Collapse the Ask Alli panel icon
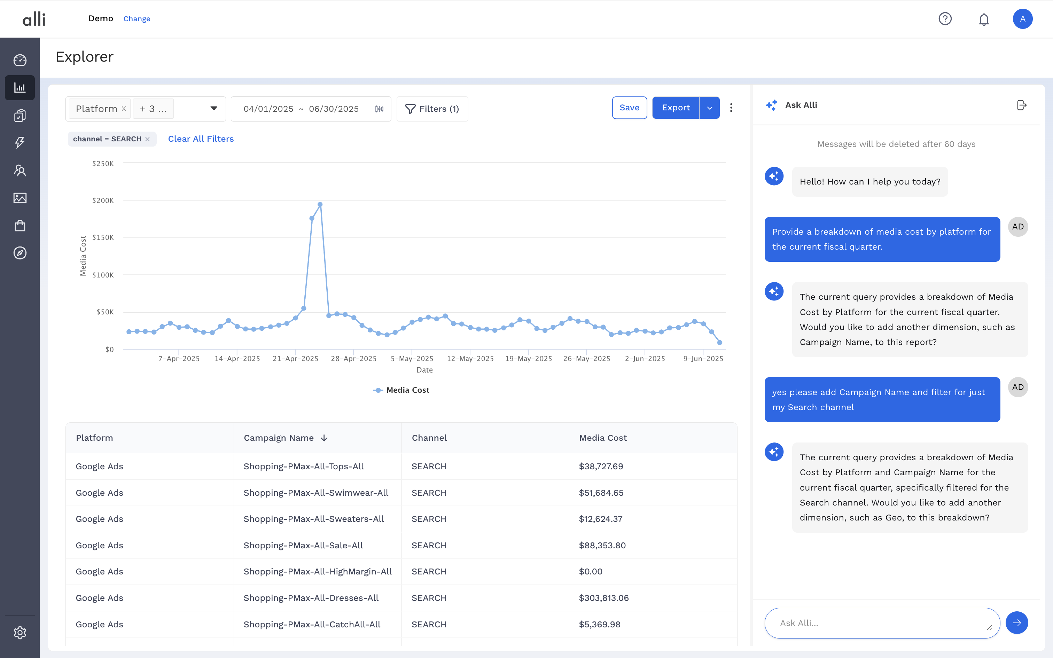This screenshot has width=1053, height=658. (x=1022, y=105)
